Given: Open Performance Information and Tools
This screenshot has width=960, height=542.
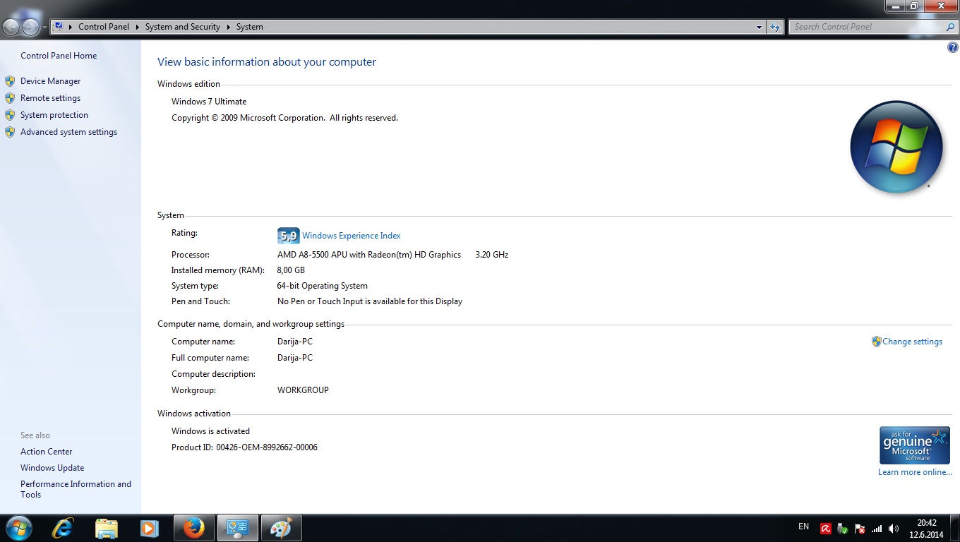Looking at the screenshot, I should point(76,489).
